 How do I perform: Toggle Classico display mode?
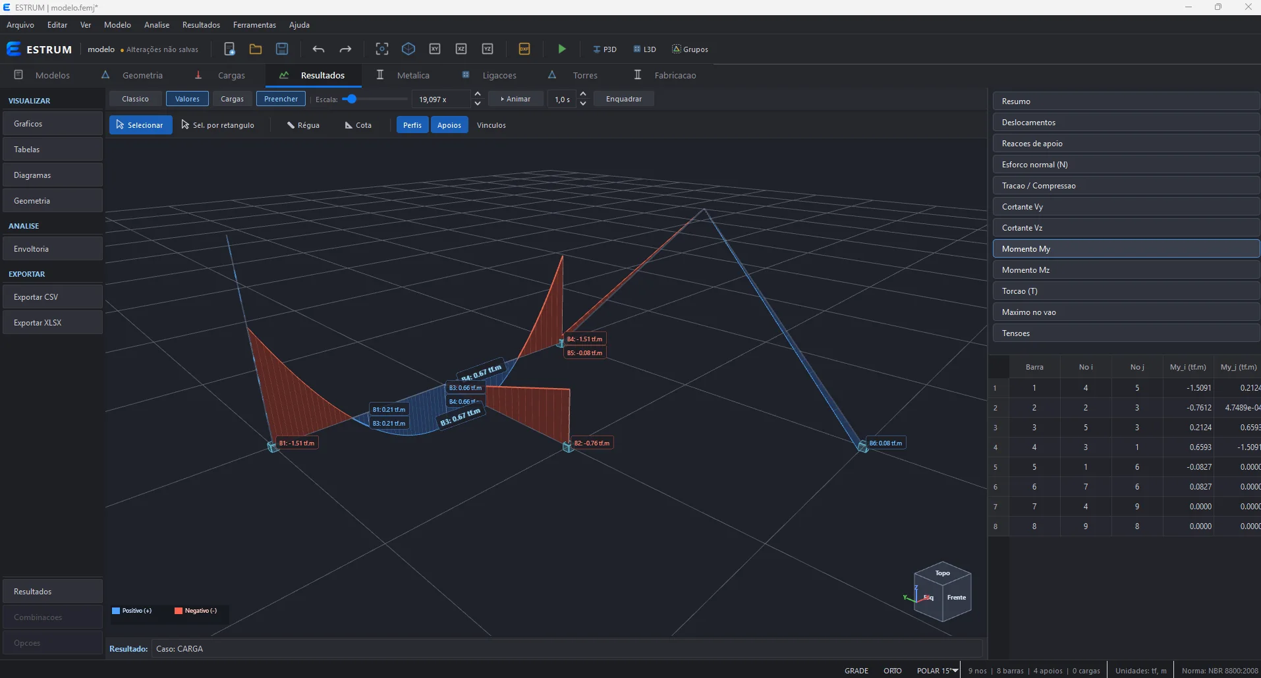point(135,99)
